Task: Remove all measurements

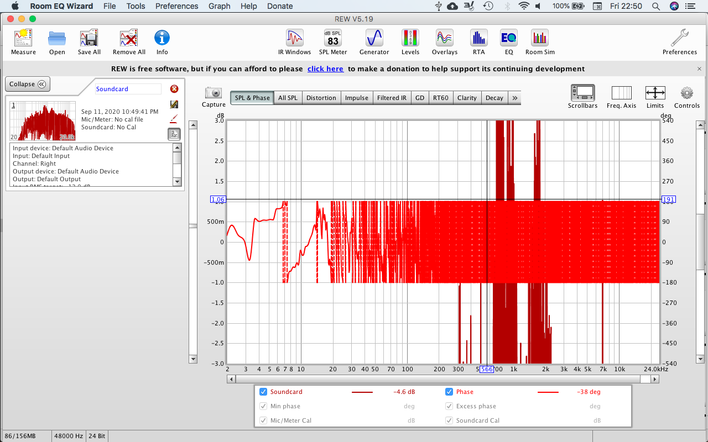Action: pos(129,43)
